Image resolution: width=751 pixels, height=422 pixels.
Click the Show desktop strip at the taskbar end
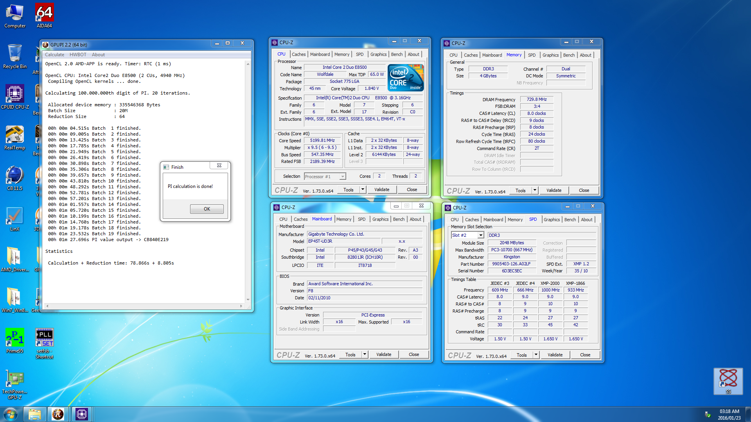pyautogui.click(x=748, y=414)
